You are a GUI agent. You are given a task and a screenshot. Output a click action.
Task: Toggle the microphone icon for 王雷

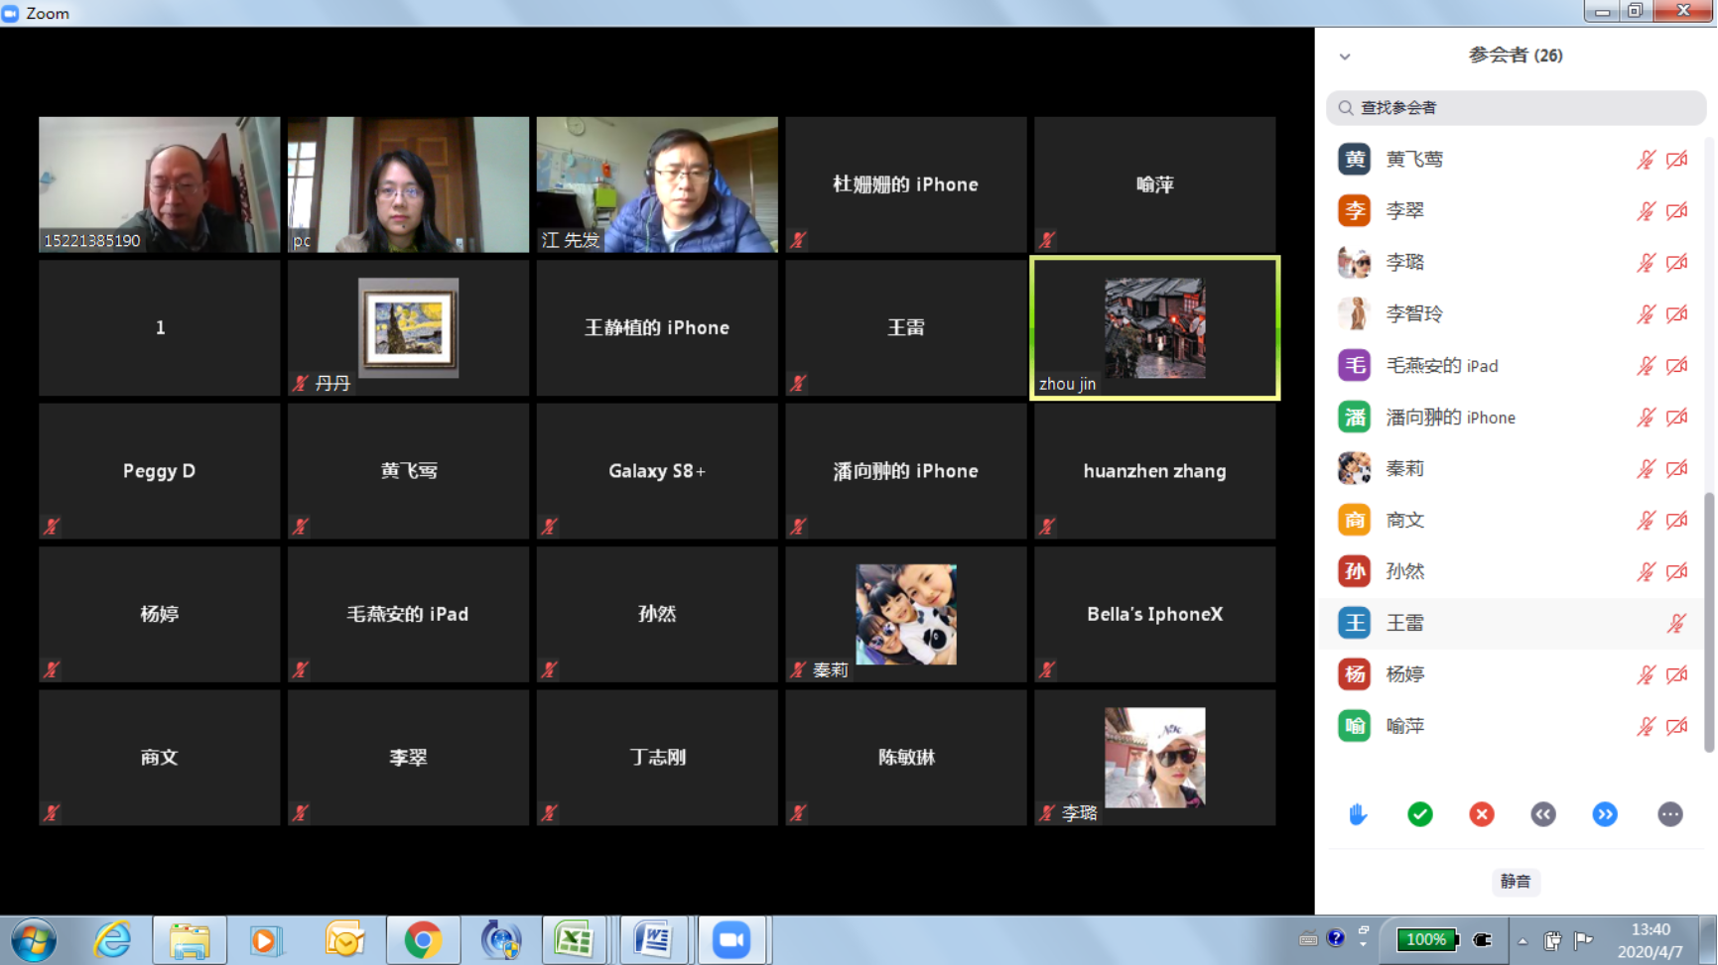(x=1675, y=623)
